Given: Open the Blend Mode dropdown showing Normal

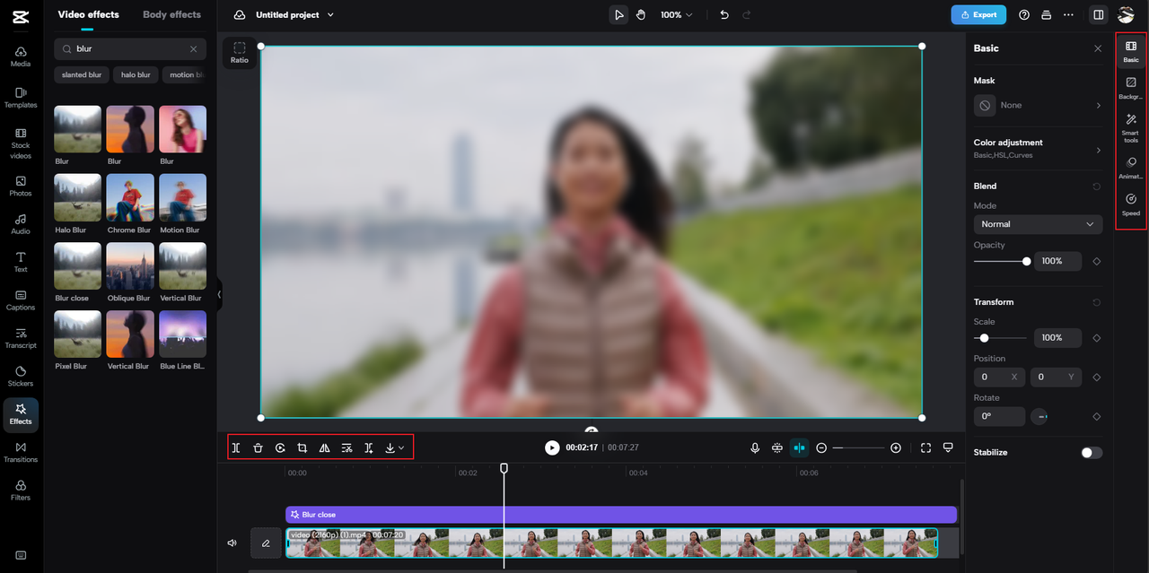Looking at the screenshot, I should (x=1038, y=224).
